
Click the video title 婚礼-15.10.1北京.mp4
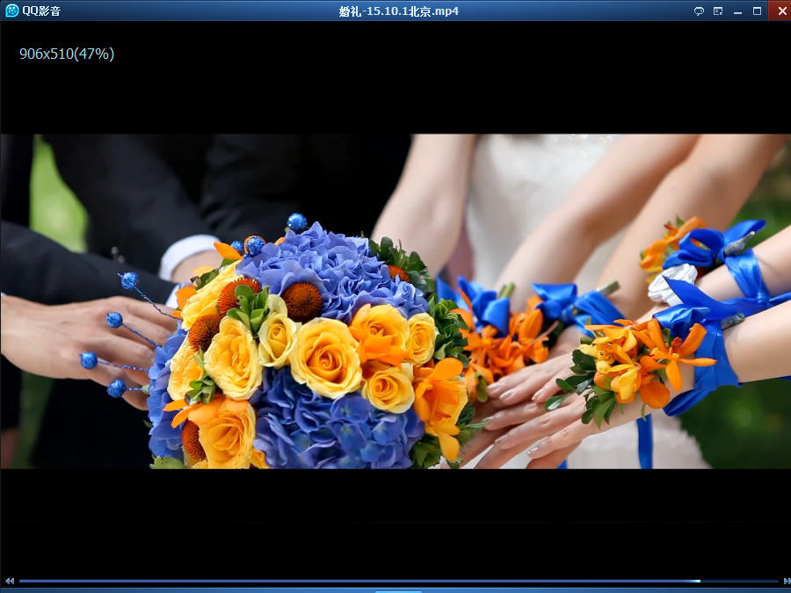(398, 11)
